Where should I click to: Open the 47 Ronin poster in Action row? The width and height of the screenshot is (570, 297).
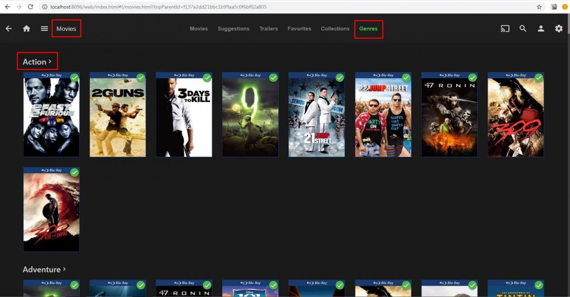(x=449, y=115)
